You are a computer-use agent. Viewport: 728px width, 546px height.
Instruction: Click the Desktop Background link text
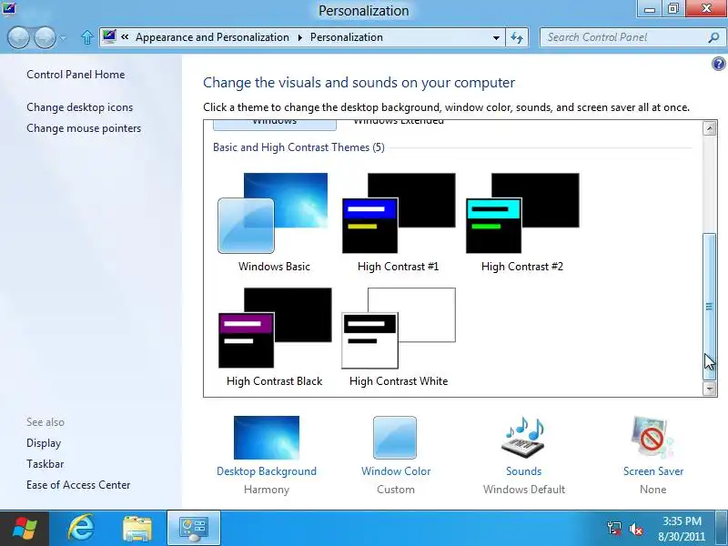[267, 471]
